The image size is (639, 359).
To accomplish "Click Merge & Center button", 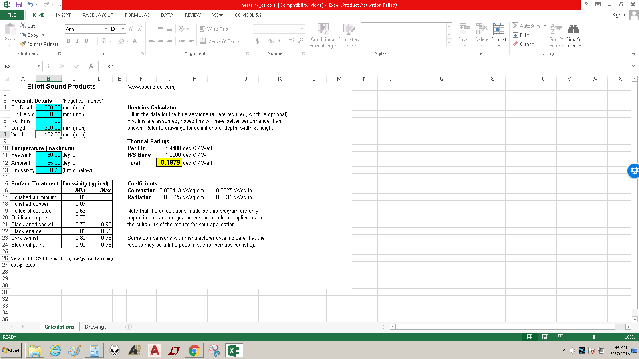I will click(220, 41).
